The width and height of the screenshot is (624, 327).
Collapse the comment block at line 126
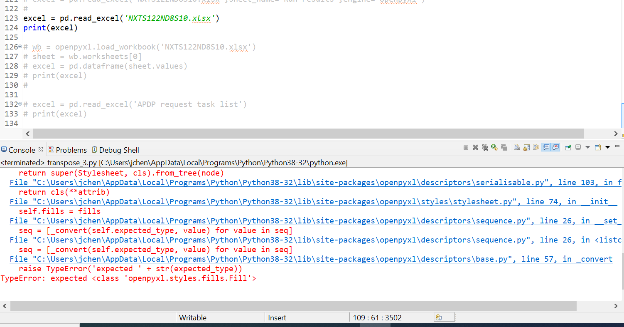(x=20, y=47)
